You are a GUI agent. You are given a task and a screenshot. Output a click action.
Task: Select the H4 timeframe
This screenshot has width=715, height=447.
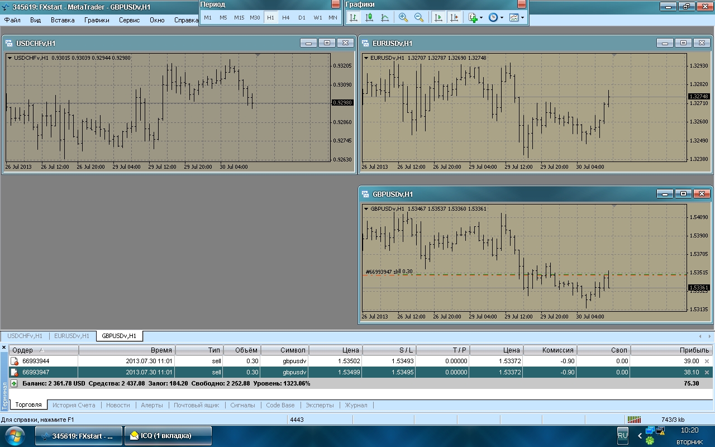[286, 17]
